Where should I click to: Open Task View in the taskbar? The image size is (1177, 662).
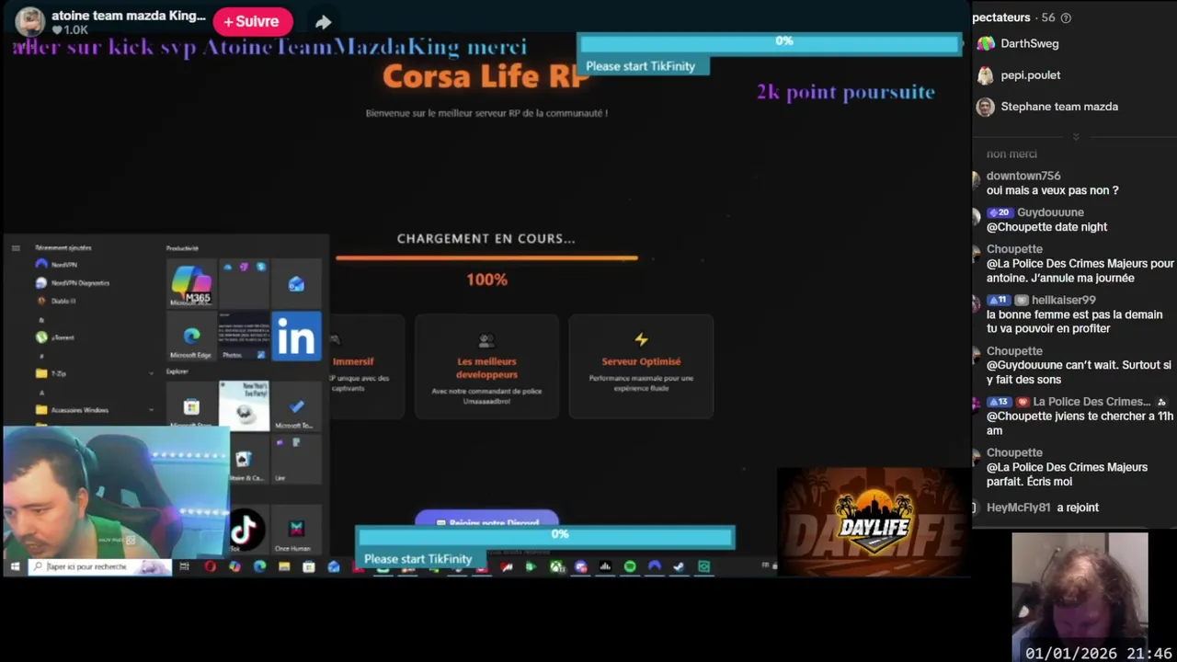coord(184,566)
